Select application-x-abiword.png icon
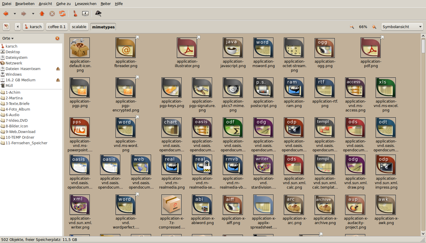426x243 pixels. click(x=202, y=205)
